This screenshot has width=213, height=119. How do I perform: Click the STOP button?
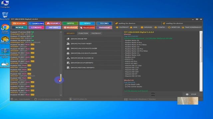coord(192,94)
